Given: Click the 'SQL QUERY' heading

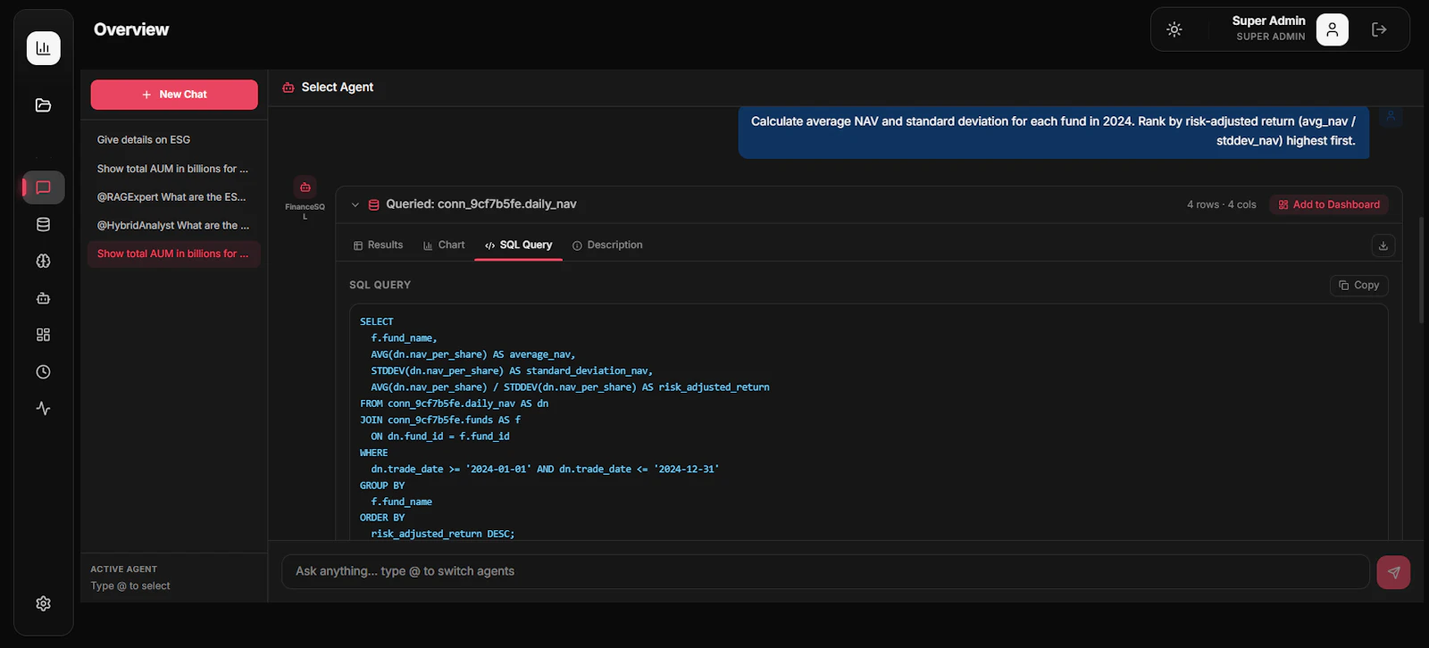Looking at the screenshot, I should (380, 285).
